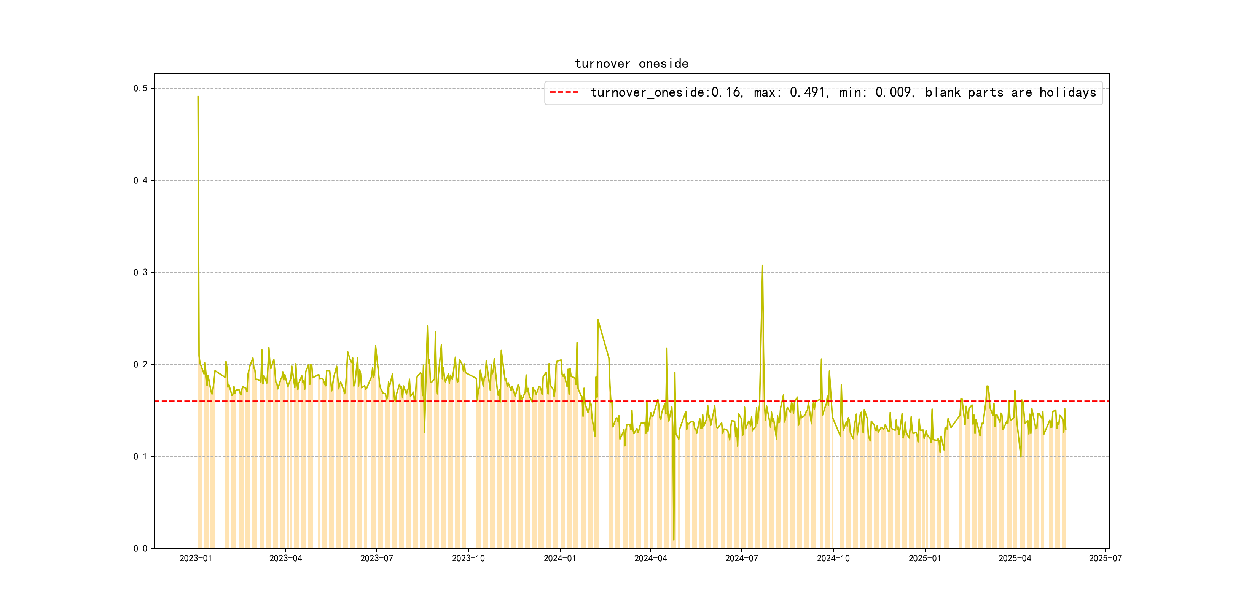Click the 2024-07 x-axis tick label
The image size is (1233, 616).
741,558
